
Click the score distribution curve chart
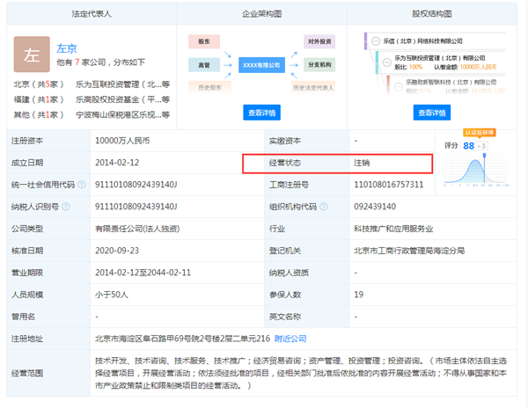pyautogui.click(x=476, y=169)
